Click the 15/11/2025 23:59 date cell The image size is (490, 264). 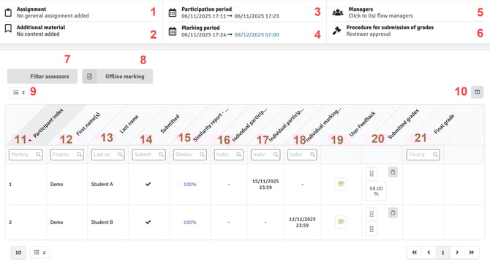coord(265,185)
